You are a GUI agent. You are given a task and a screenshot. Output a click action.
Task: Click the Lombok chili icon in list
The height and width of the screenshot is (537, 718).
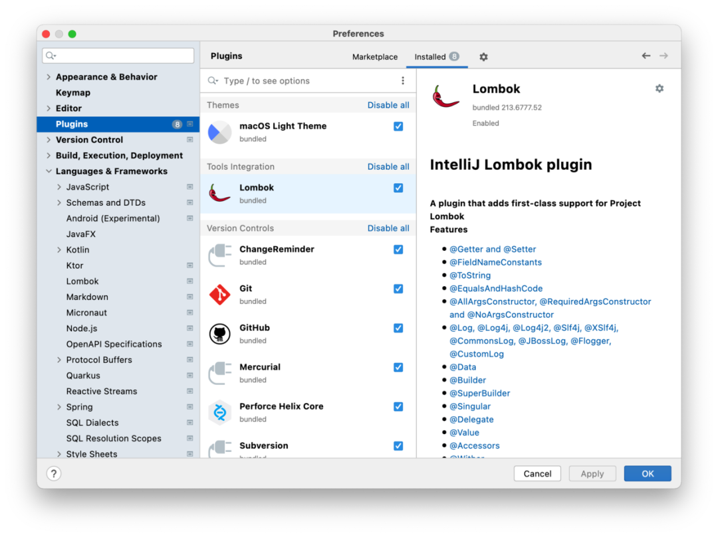coord(220,193)
